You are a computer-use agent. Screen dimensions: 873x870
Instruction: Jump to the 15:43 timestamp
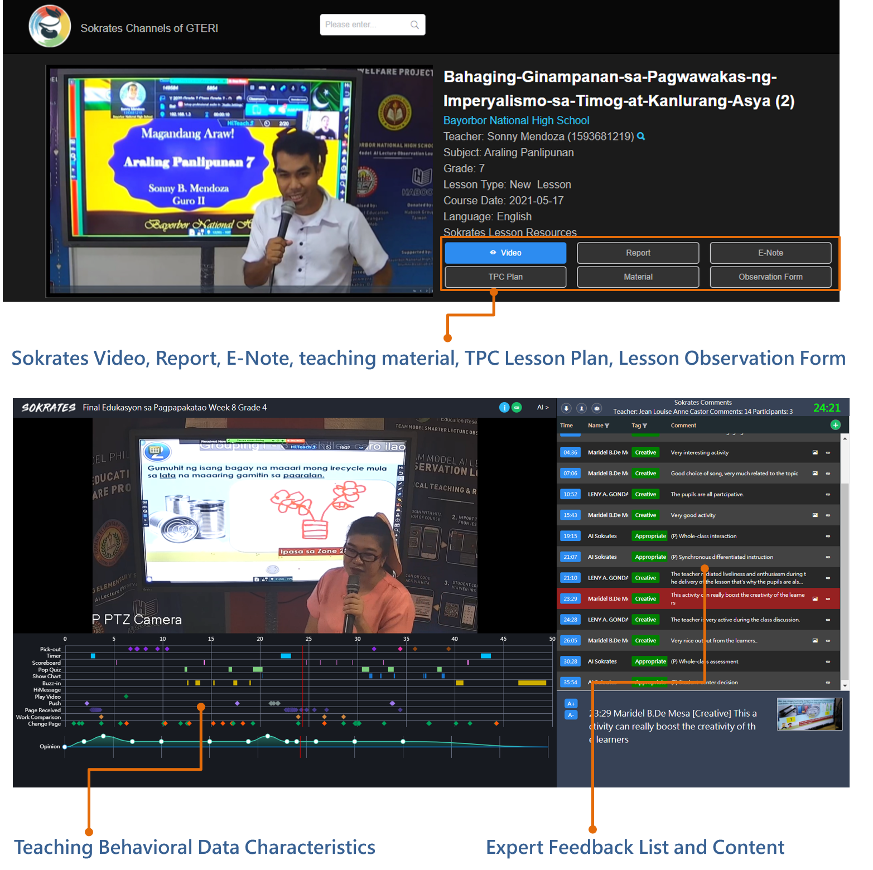pyautogui.click(x=570, y=515)
